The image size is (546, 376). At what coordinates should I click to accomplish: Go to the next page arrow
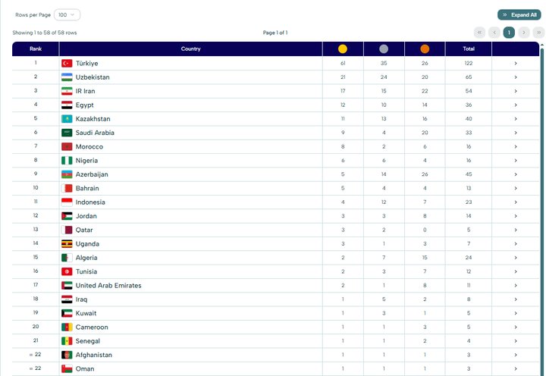[523, 33]
